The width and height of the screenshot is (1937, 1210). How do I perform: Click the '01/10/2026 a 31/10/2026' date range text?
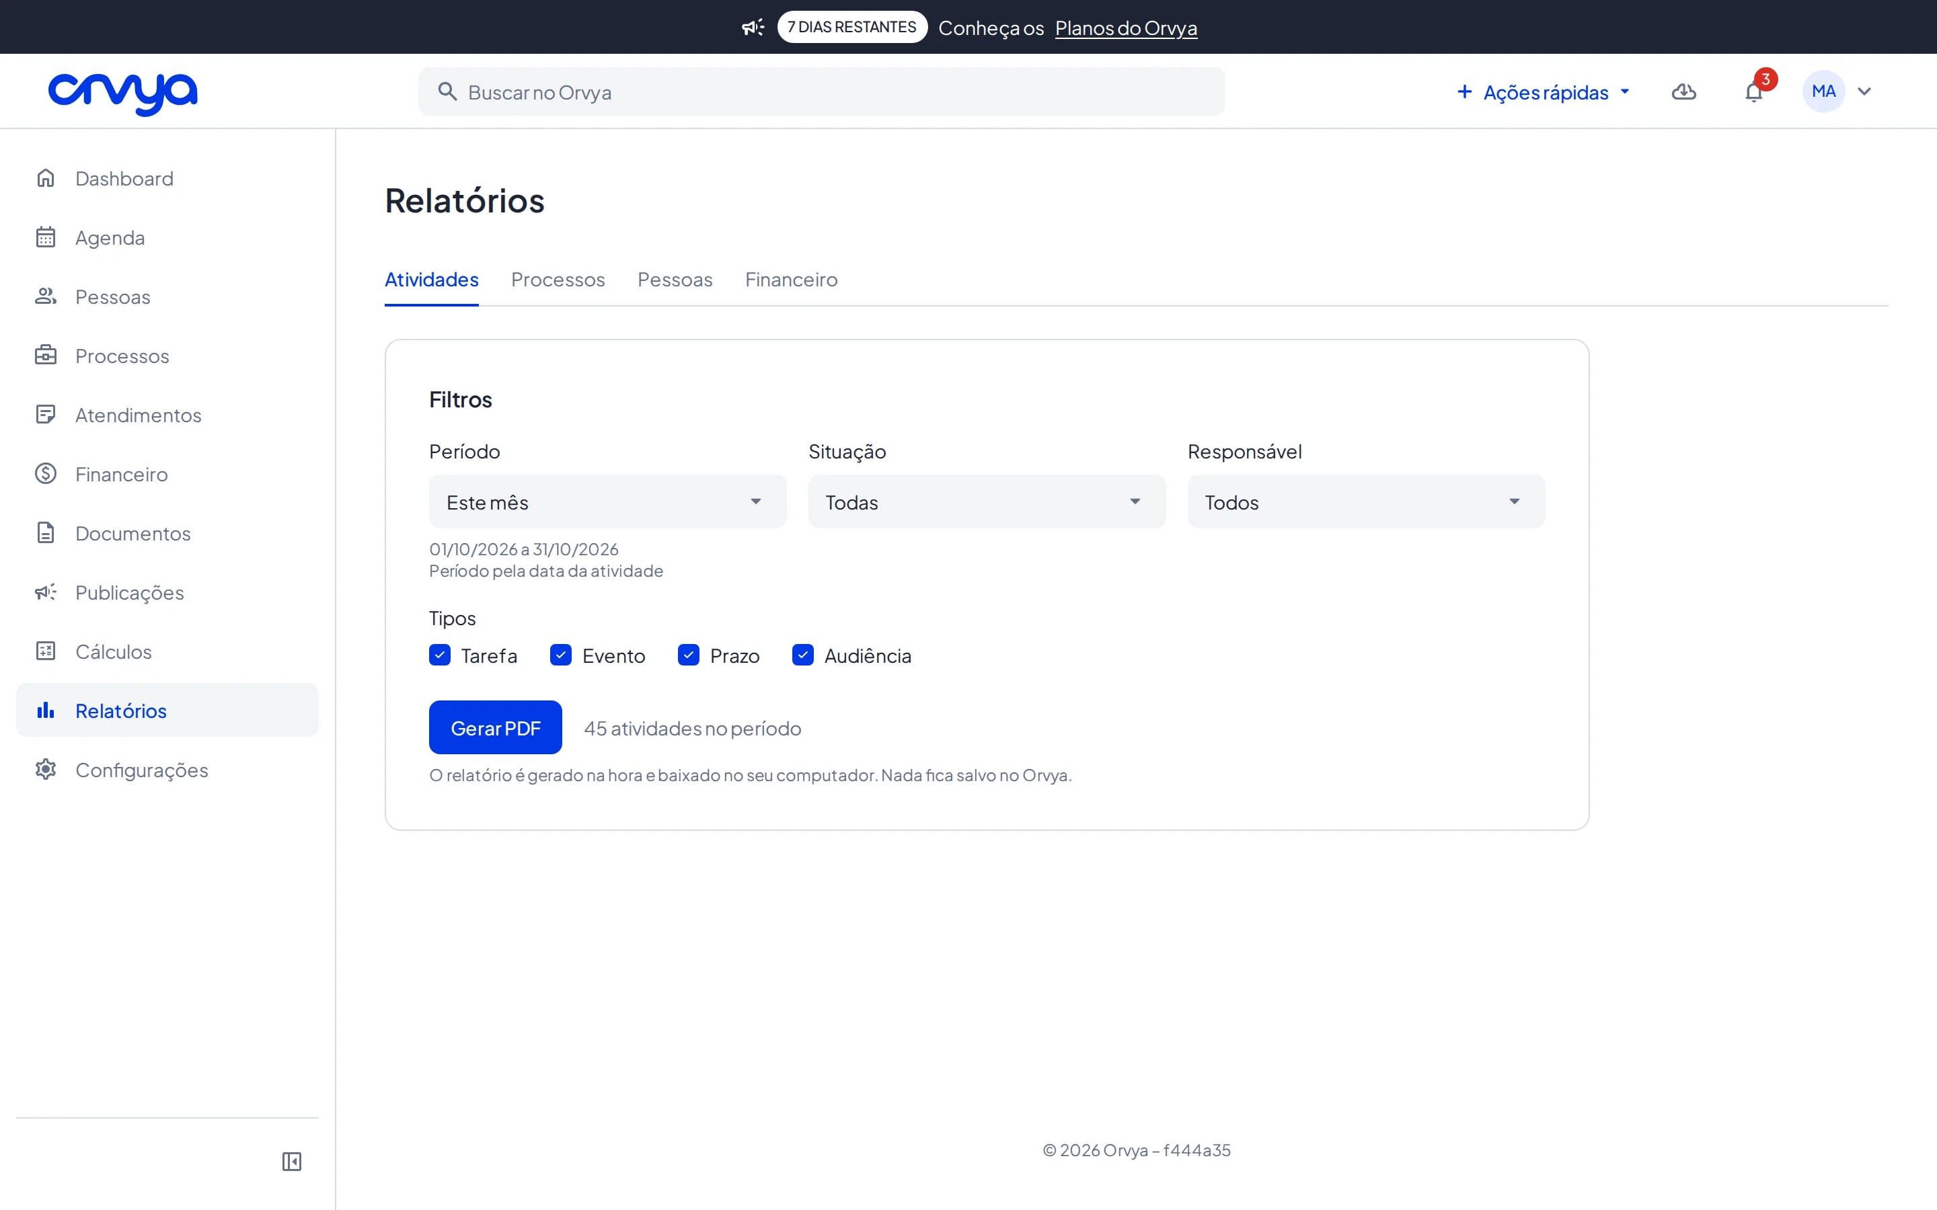[523, 549]
